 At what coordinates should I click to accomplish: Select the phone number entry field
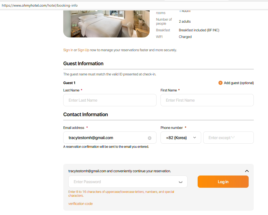click(228, 138)
